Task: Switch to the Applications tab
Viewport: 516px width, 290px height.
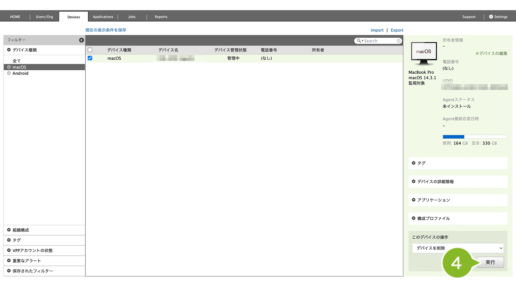Action: click(103, 17)
